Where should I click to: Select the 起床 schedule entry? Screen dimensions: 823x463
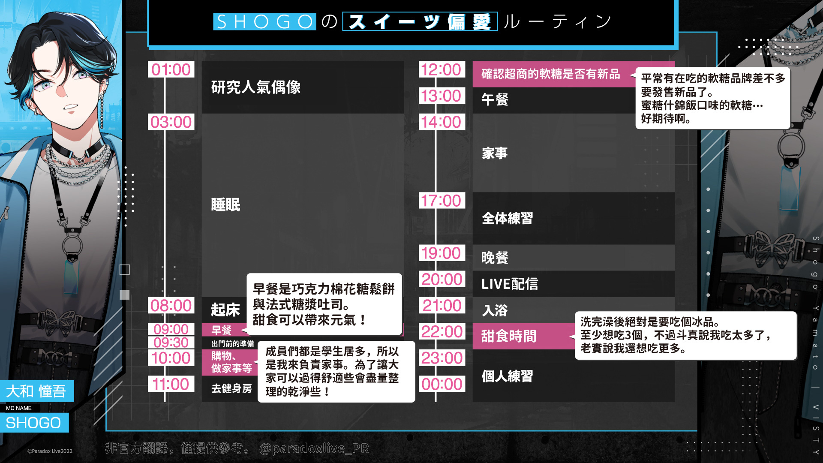point(225,310)
